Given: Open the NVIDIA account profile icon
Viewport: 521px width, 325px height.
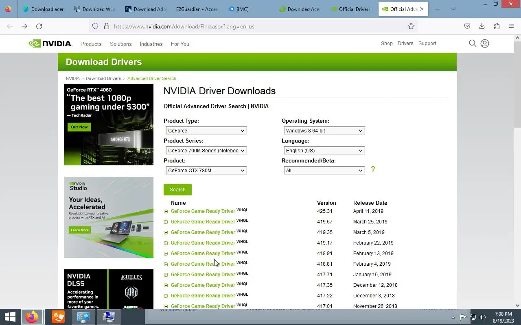Looking at the screenshot, I should click(x=485, y=43).
